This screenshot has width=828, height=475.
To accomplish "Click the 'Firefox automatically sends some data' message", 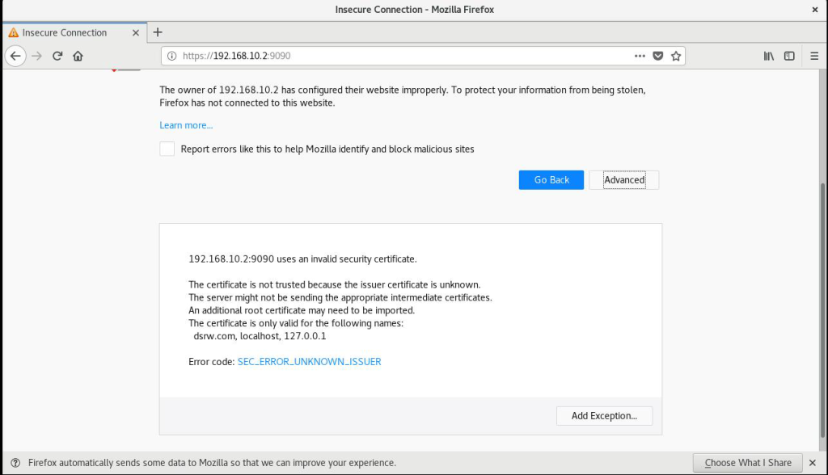I will (x=213, y=463).
